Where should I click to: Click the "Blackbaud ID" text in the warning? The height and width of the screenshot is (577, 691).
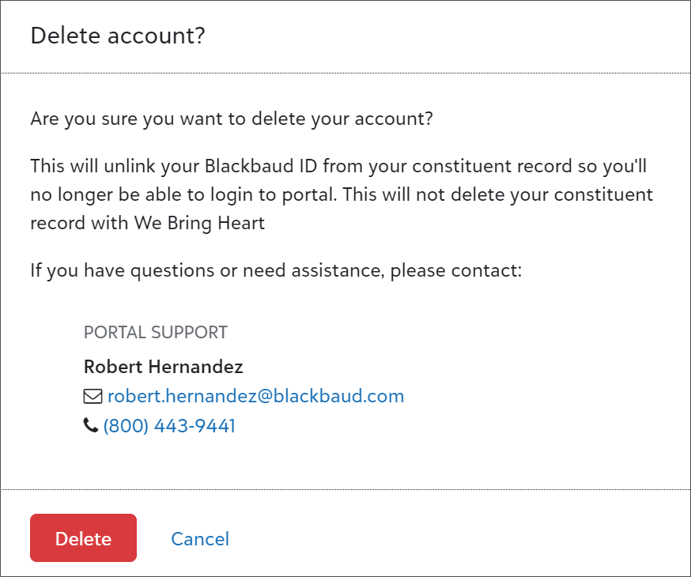pos(261,166)
